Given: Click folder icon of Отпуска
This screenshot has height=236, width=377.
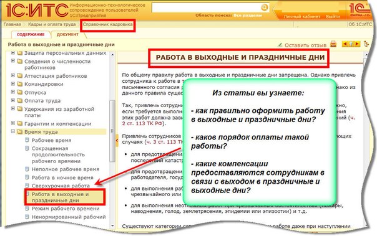Looking at the screenshot, I should point(20,93).
